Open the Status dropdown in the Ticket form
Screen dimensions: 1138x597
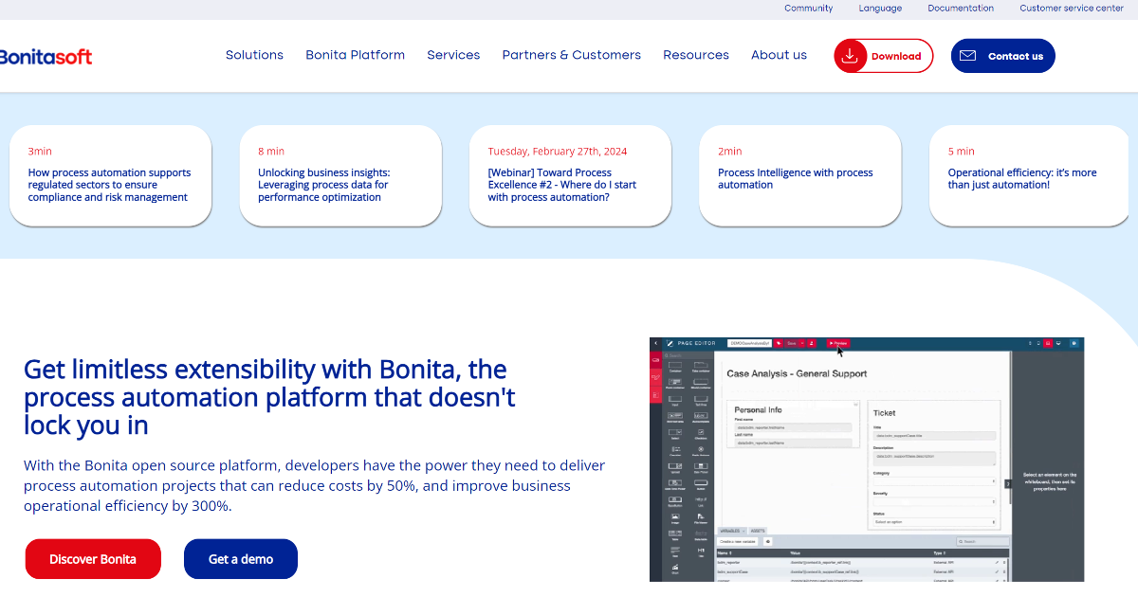coord(934,522)
